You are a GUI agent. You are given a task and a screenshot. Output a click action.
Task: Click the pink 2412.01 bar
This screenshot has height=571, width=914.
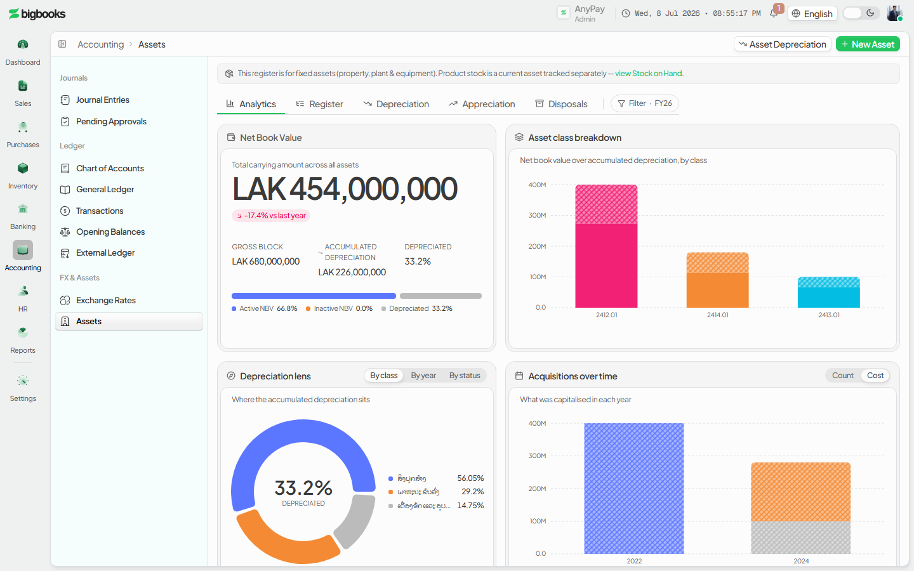coord(606,246)
